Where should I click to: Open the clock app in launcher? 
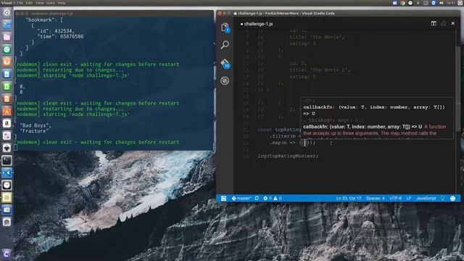7,186
